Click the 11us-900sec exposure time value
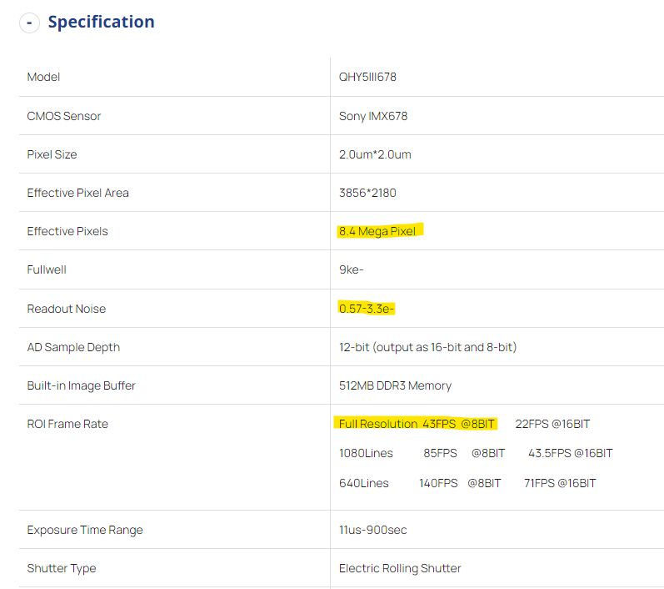This screenshot has width=664, height=589. tap(372, 530)
